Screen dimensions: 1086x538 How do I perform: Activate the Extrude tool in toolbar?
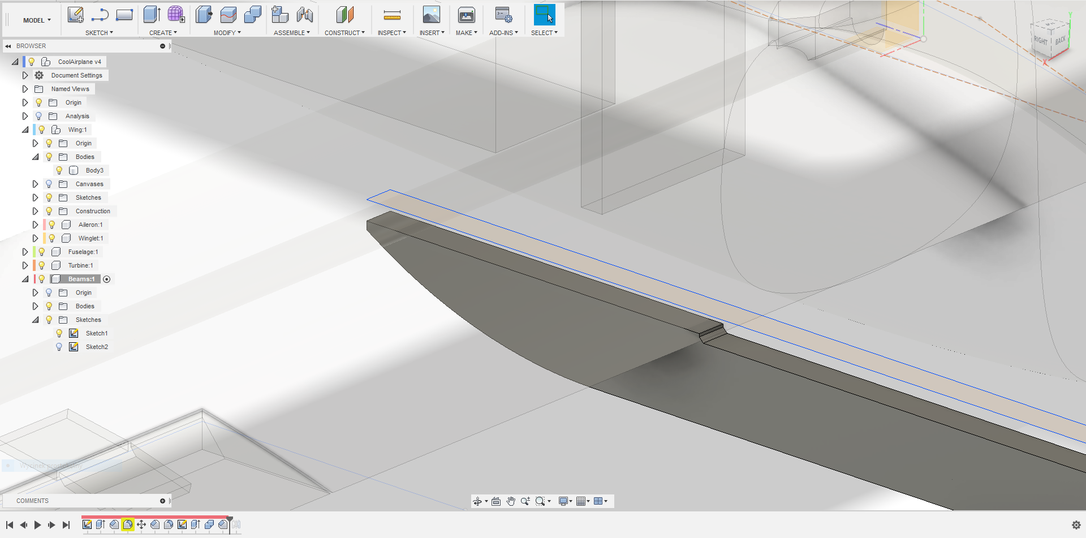click(152, 15)
